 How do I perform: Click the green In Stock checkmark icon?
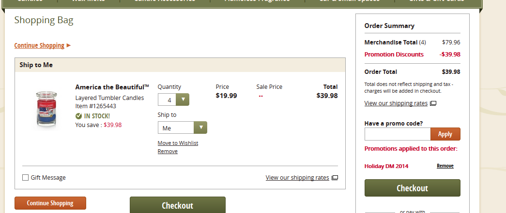[78, 116]
